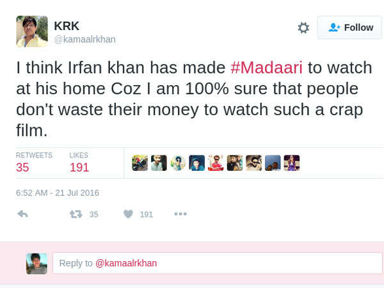
Task: Click the third liker avatar in the row
Action: pos(178,163)
